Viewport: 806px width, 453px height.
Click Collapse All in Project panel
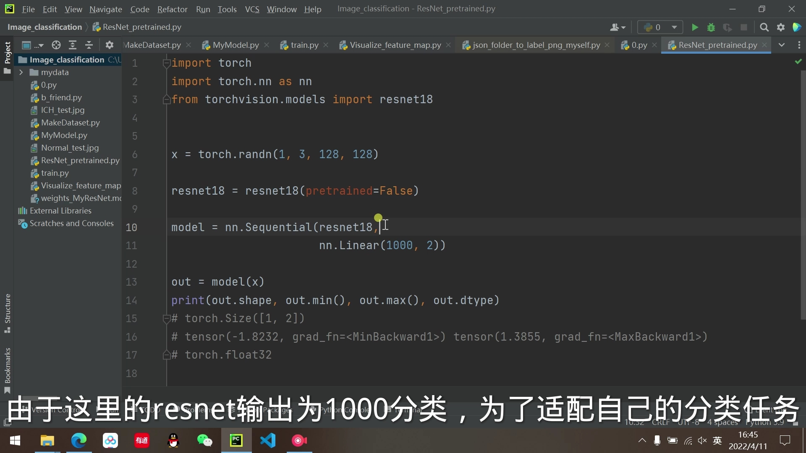pos(89,45)
